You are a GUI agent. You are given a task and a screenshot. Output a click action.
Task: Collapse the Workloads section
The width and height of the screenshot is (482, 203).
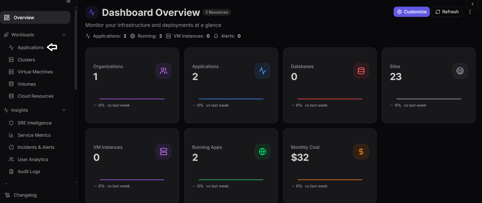pyautogui.click(x=64, y=35)
